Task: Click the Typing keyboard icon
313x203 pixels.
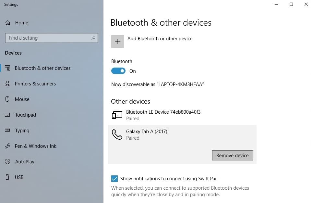Action: [7, 131]
